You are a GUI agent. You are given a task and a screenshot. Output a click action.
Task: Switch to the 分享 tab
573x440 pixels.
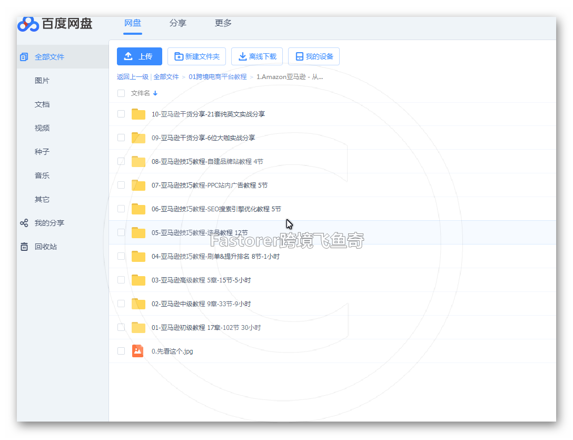178,23
